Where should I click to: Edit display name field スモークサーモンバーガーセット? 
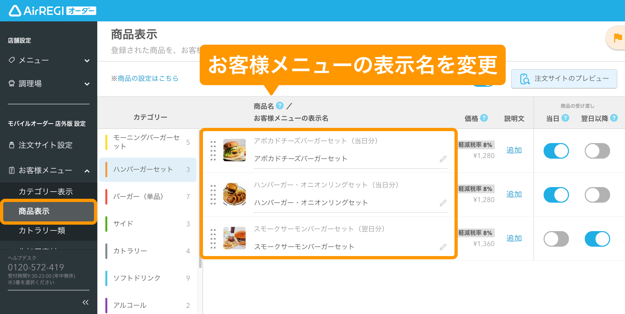click(x=350, y=247)
